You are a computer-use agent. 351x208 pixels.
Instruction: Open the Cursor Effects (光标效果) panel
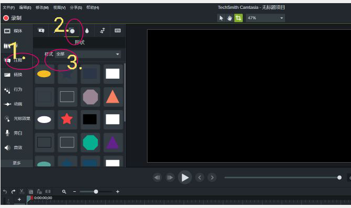coord(17,118)
